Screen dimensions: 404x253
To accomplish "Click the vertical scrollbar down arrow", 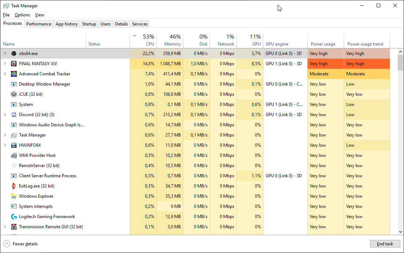I will point(400,232).
